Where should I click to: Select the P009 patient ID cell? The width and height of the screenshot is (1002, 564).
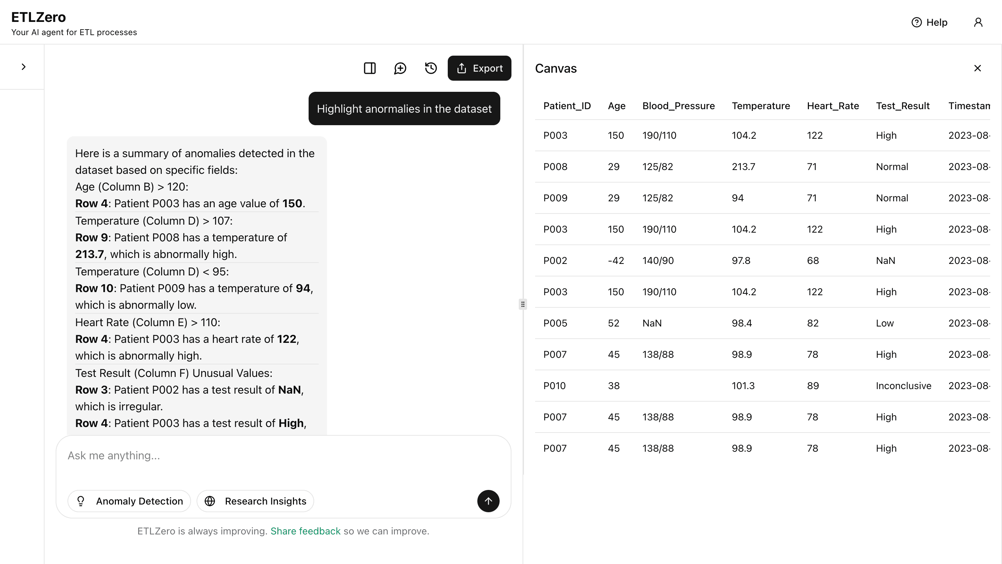pyautogui.click(x=555, y=198)
